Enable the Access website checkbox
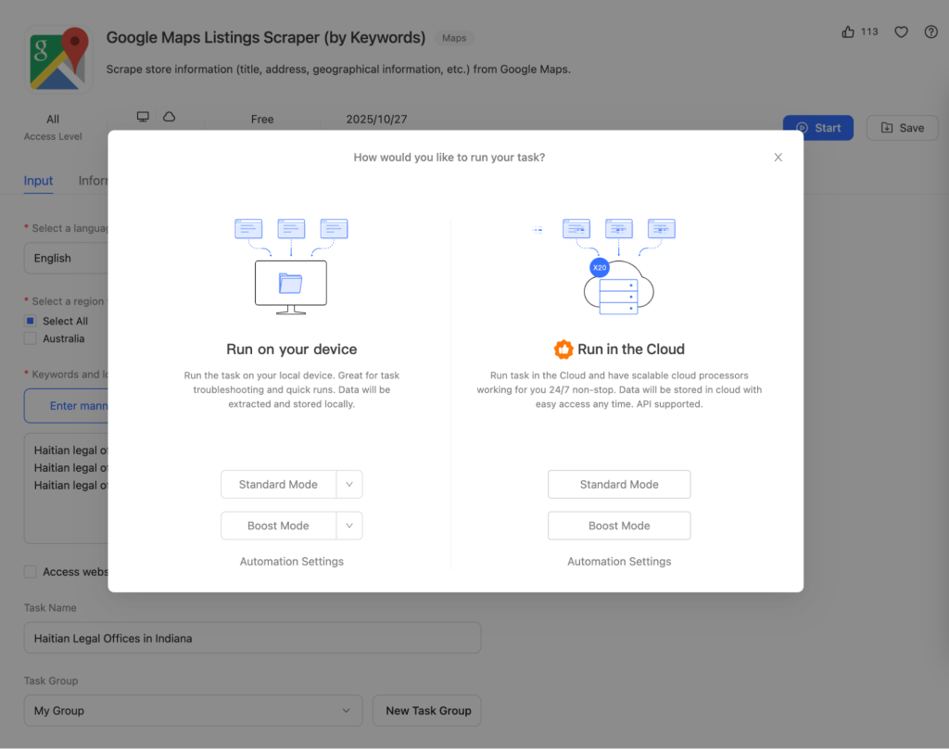Image resolution: width=949 pixels, height=749 pixels. click(29, 571)
